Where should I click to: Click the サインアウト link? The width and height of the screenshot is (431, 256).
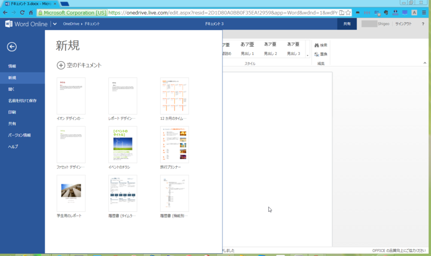coord(403,24)
